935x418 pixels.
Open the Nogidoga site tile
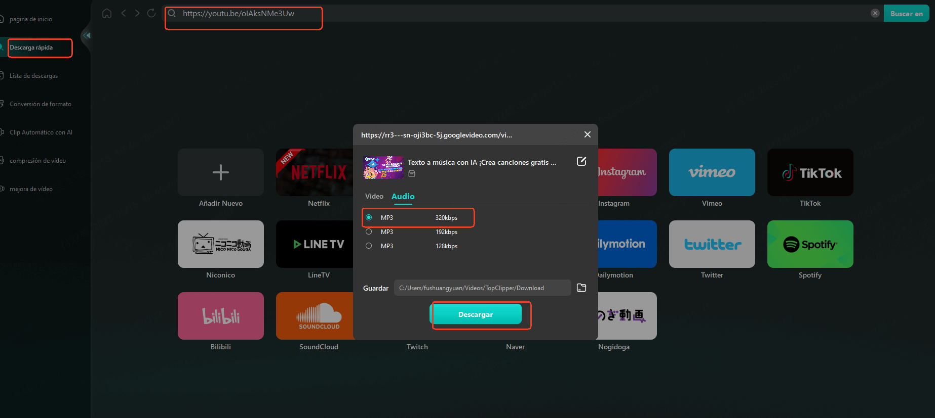628,316
